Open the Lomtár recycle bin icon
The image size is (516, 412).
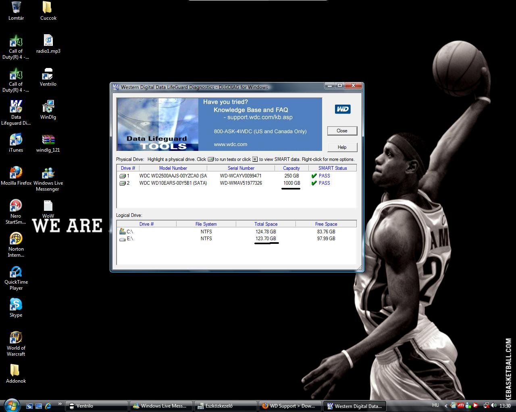(16, 11)
